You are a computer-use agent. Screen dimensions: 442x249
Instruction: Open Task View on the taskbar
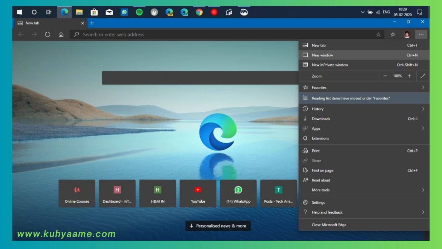pos(49,12)
